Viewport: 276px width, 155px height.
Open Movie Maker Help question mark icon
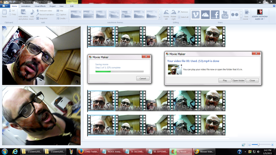coord(274,6)
